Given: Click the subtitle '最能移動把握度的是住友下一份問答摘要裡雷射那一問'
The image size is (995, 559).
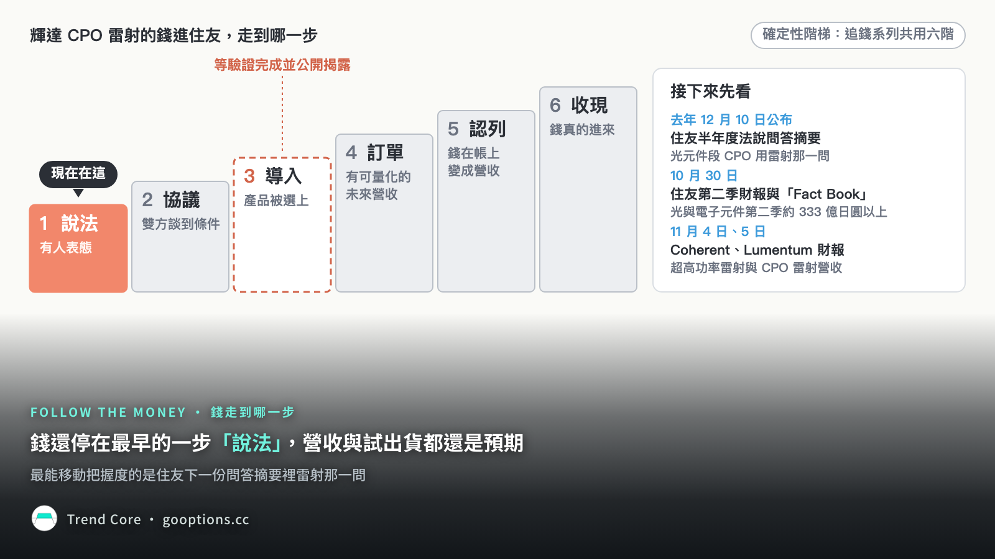Looking at the screenshot, I should pyautogui.click(x=198, y=475).
